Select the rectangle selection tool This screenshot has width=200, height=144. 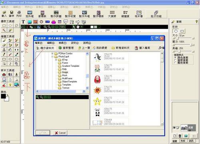tap(4, 26)
